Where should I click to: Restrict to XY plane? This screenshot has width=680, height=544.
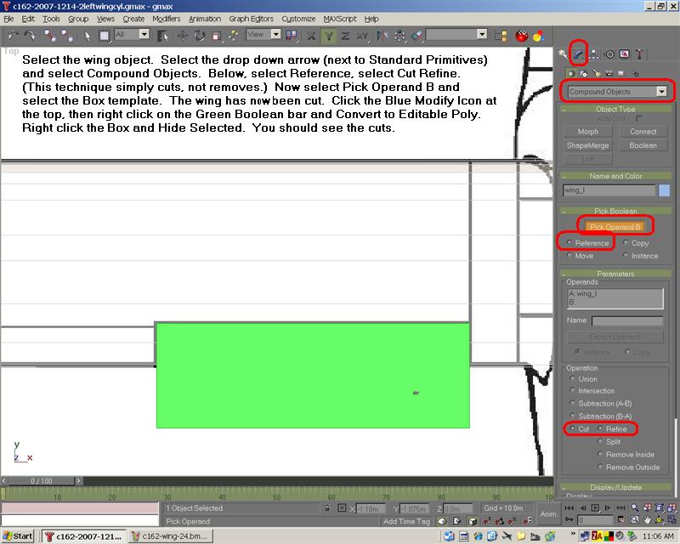(363, 36)
